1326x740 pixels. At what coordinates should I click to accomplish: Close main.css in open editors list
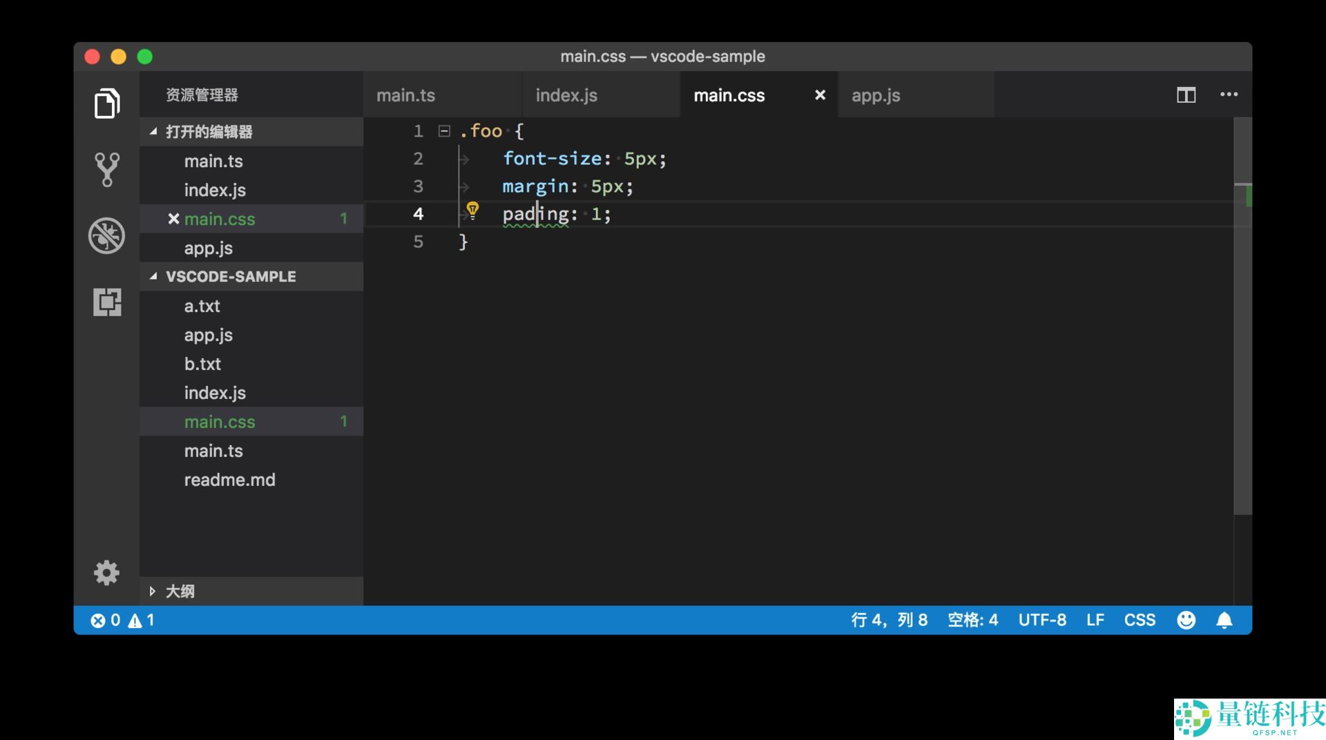point(173,219)
